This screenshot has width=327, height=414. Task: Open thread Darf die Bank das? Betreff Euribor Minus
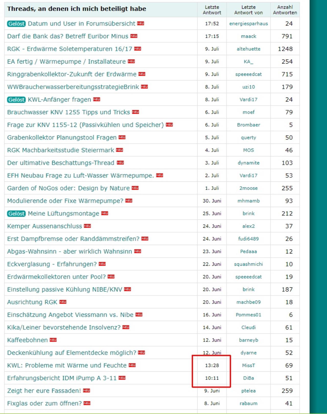click(x=68, y=36)
